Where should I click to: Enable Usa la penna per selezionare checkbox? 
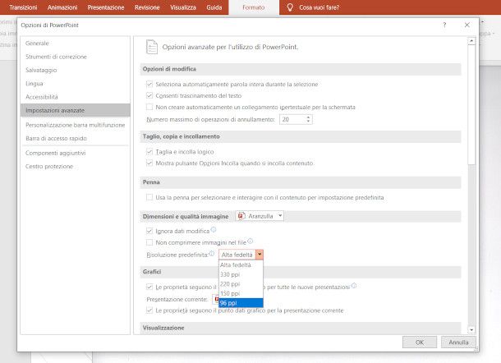coord(149,197)
